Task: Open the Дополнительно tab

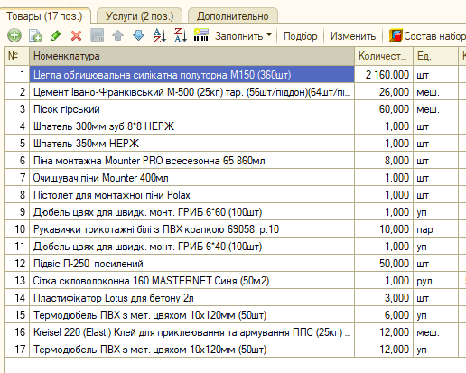Action: tap(233, 16)
